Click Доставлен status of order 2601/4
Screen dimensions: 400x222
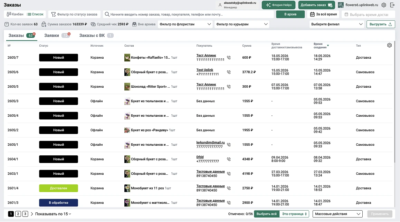58,188
